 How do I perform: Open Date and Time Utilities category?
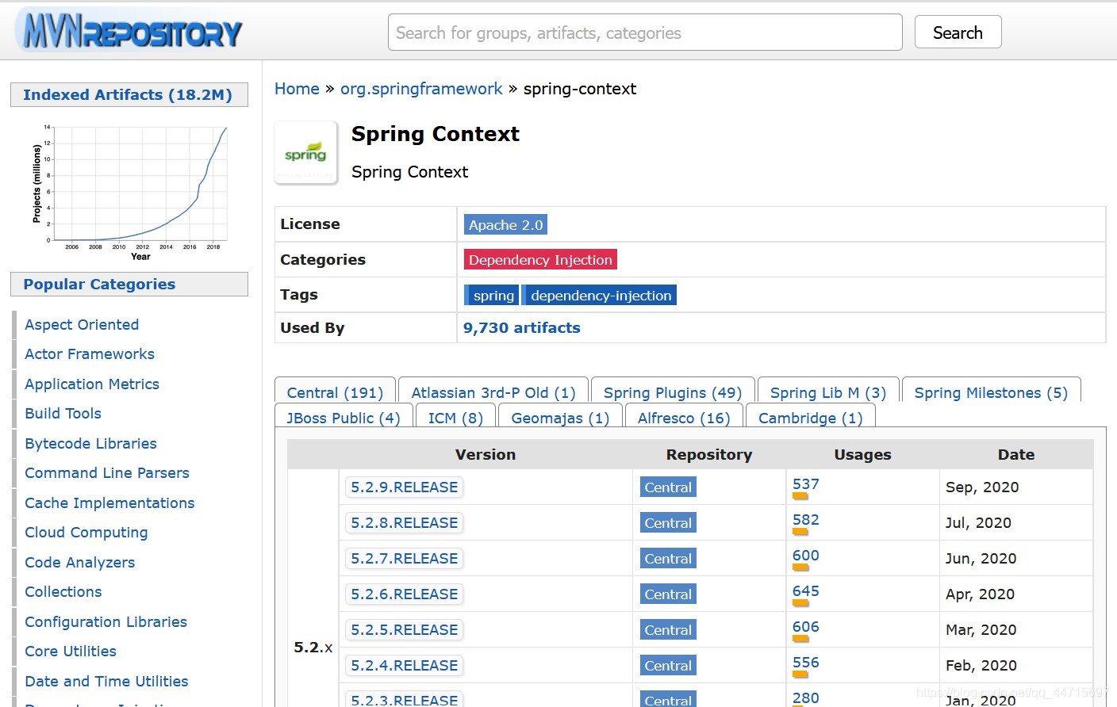106,682
